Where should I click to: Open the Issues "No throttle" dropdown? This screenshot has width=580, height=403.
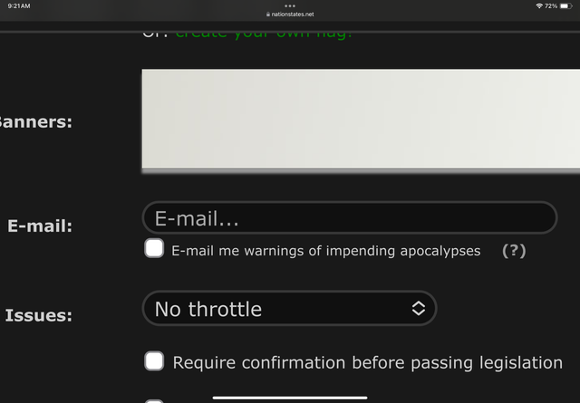pos(289,308)
